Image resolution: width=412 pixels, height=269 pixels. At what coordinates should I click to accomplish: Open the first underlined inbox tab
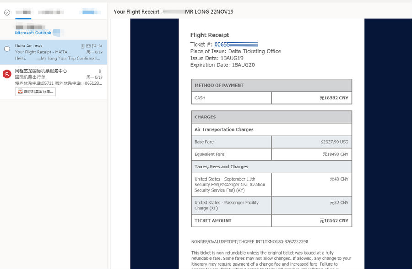[x=23, y=12]
